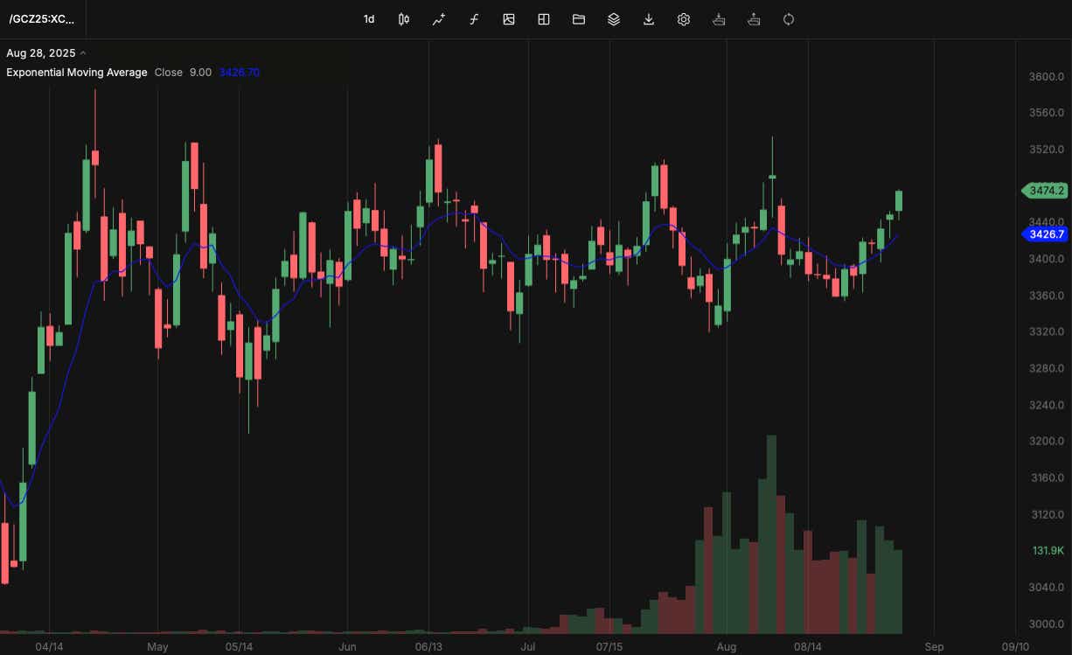This screenshot has width=1072, height=655.
Task: Click the download data arrow icon
Action: (649, 19)
